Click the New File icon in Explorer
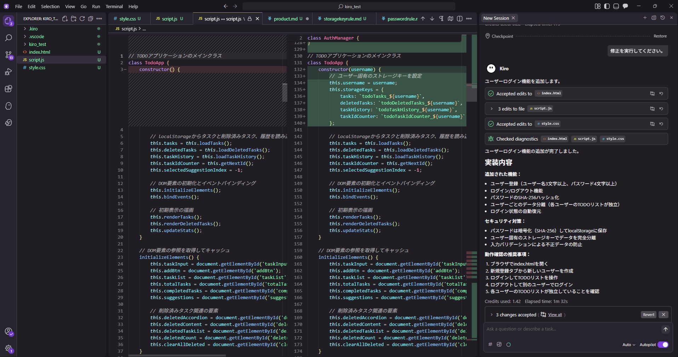The height and width of the screenshot is (357, 678). [65, 19]
